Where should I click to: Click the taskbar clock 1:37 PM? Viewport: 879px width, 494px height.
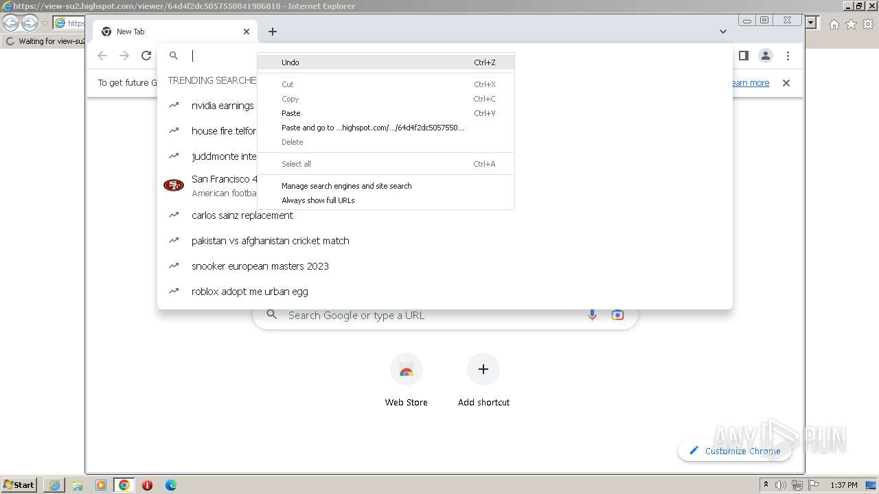[844, 485]
